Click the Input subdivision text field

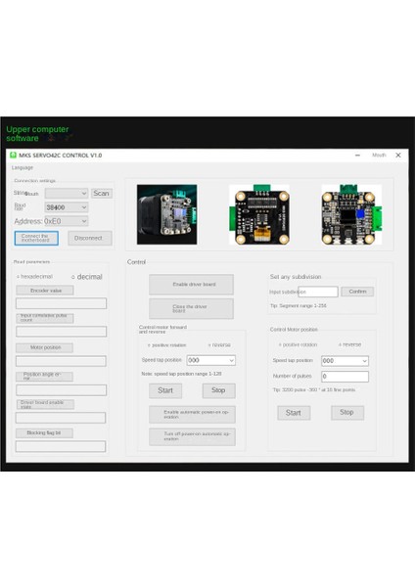tap(318, 292)
